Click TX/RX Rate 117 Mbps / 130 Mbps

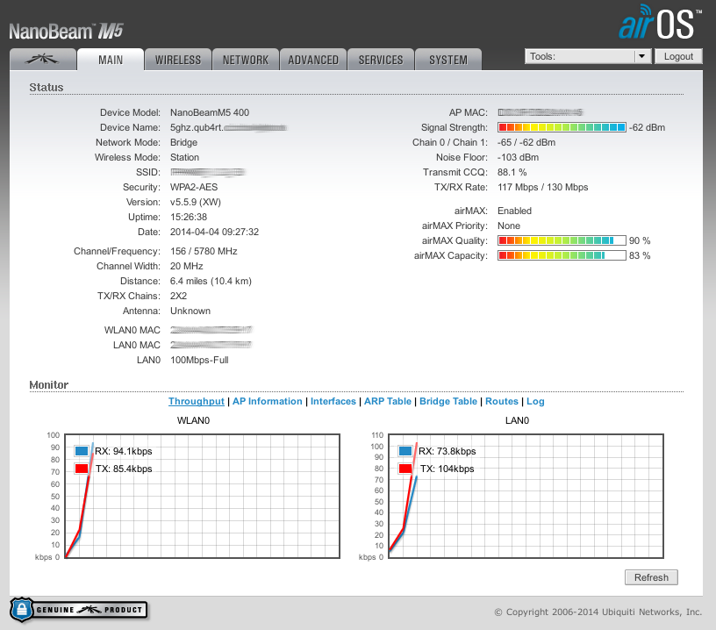coord(542,187)
